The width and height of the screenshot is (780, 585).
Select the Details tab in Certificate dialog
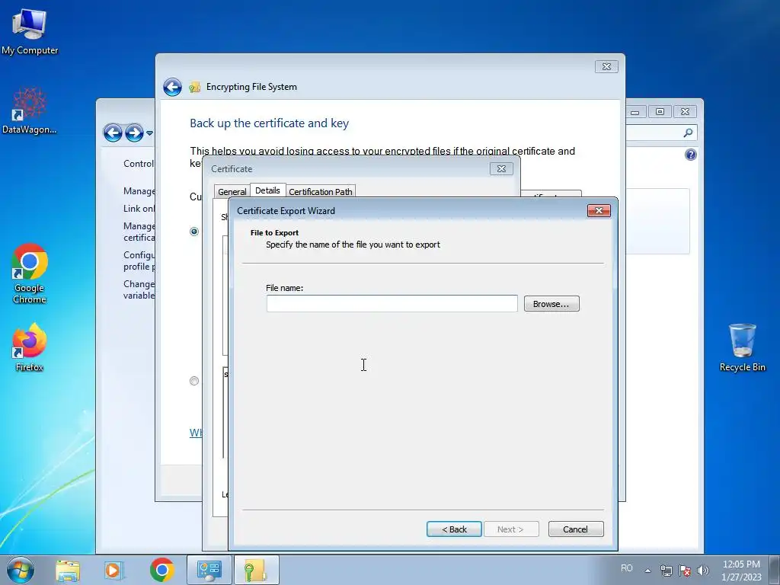click(x=267, y=190)
